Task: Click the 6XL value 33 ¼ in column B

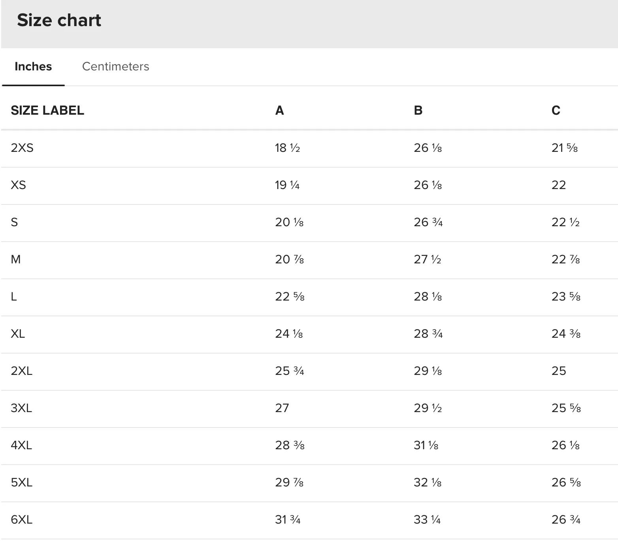Action: (x=427, y=520)
